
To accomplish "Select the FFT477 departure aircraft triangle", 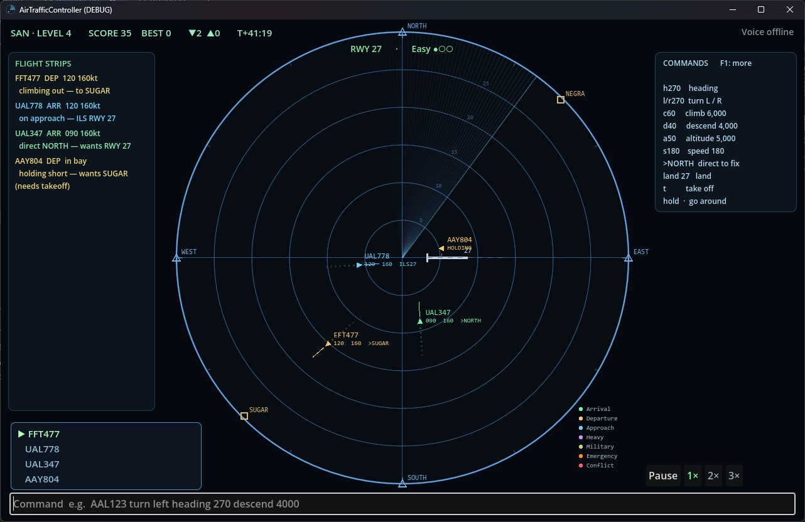I will pyautogui.click(x=328, y=344).
